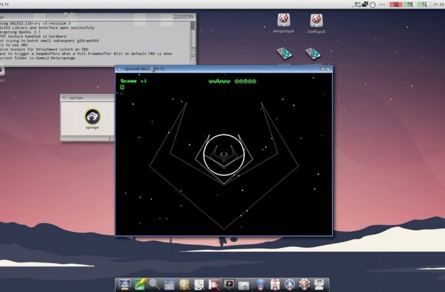The height and width of the screenshot is (292, 445).
Task: Open the red-checkered Boing ball gear dock icon
Action: (304, 284)
